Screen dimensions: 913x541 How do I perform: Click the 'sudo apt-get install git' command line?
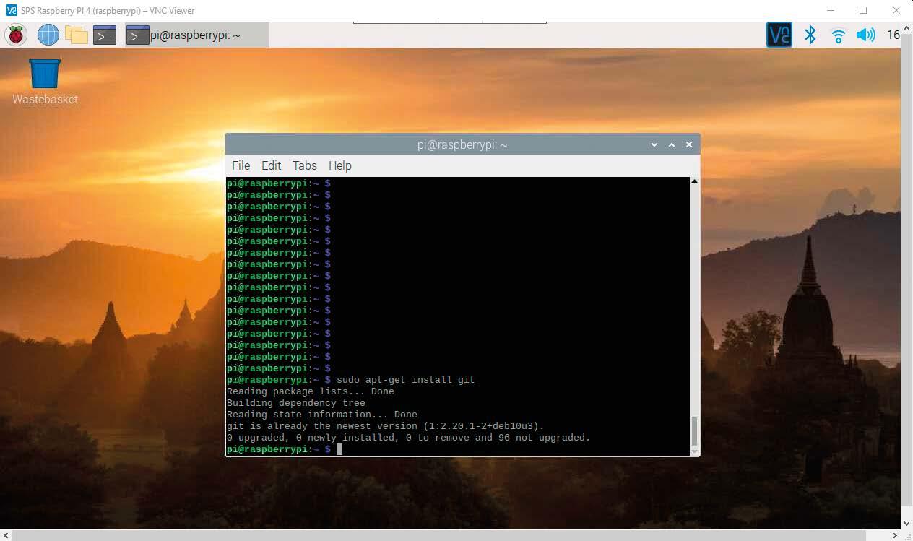click(x=405, y=380)
